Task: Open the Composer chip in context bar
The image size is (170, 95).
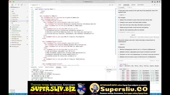Action: (122, 7)
